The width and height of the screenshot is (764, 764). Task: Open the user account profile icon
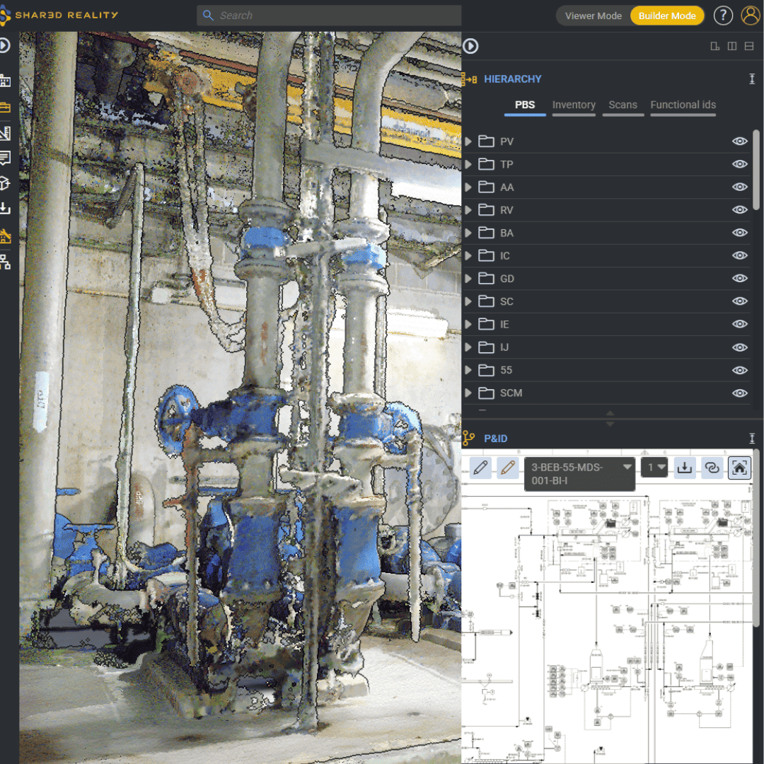point(750,16)
